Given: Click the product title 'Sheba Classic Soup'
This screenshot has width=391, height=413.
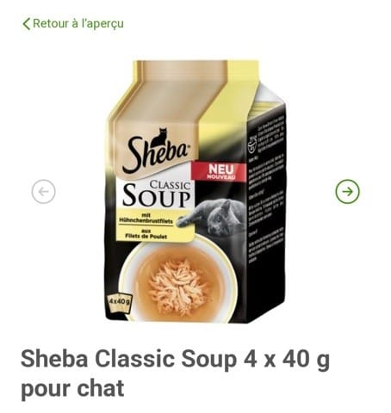Looking at the screenshot, I should coord(127,359).
